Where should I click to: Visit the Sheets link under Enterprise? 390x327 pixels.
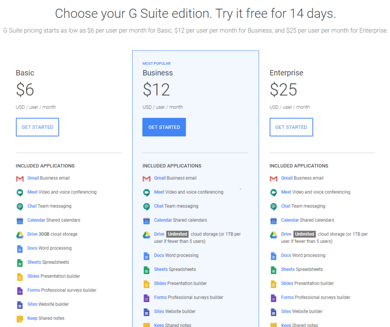click(x=288, y=269)
